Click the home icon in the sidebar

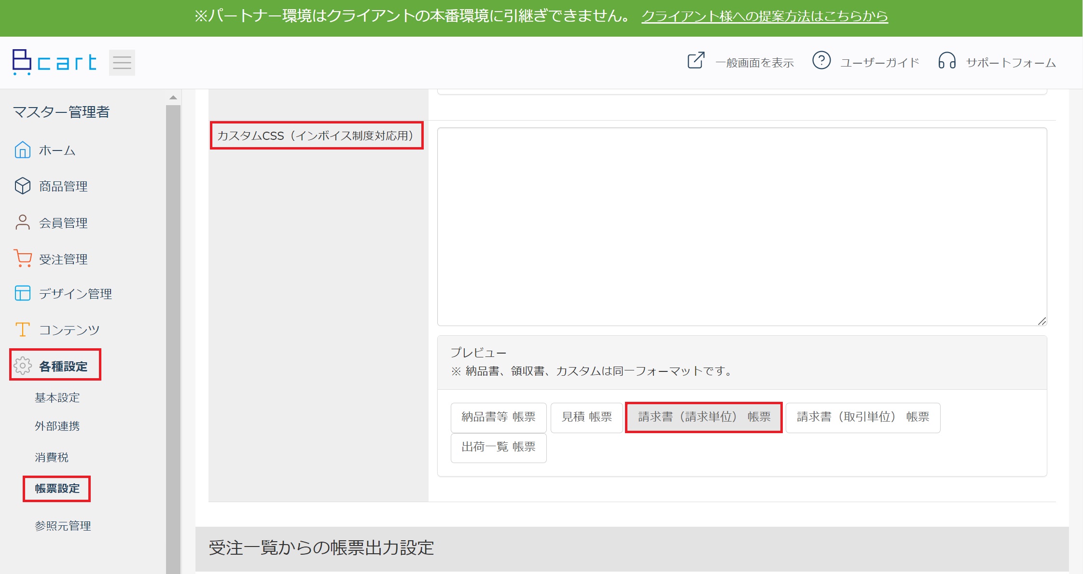23,150
